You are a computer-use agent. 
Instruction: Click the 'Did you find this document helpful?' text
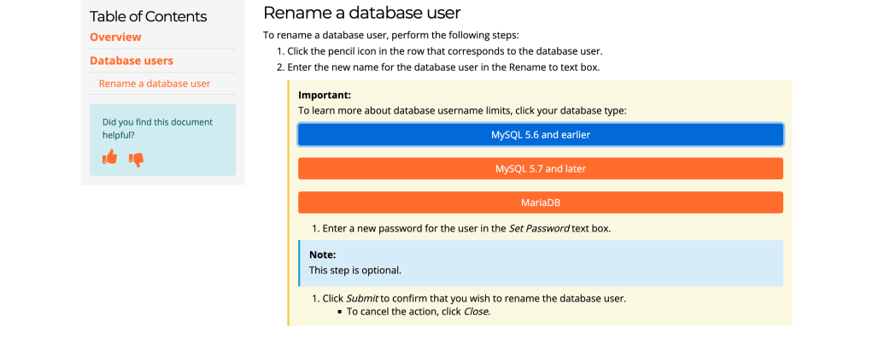coord(157,128)
